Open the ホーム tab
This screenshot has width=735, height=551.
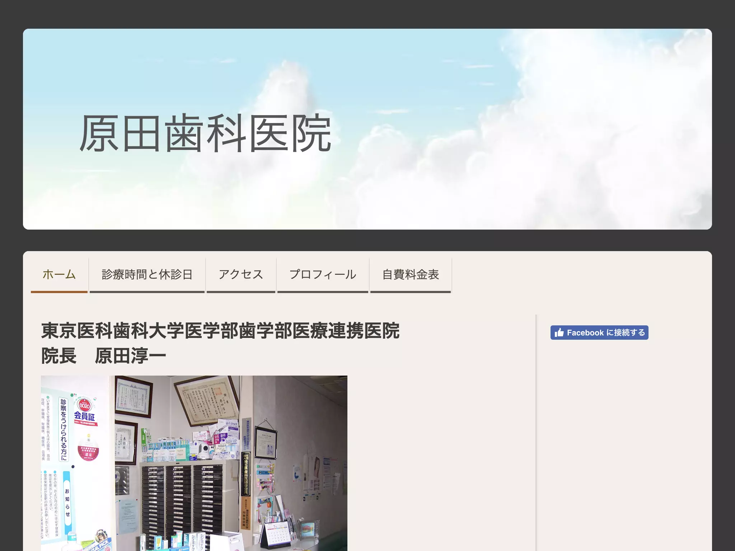point(59,275)
